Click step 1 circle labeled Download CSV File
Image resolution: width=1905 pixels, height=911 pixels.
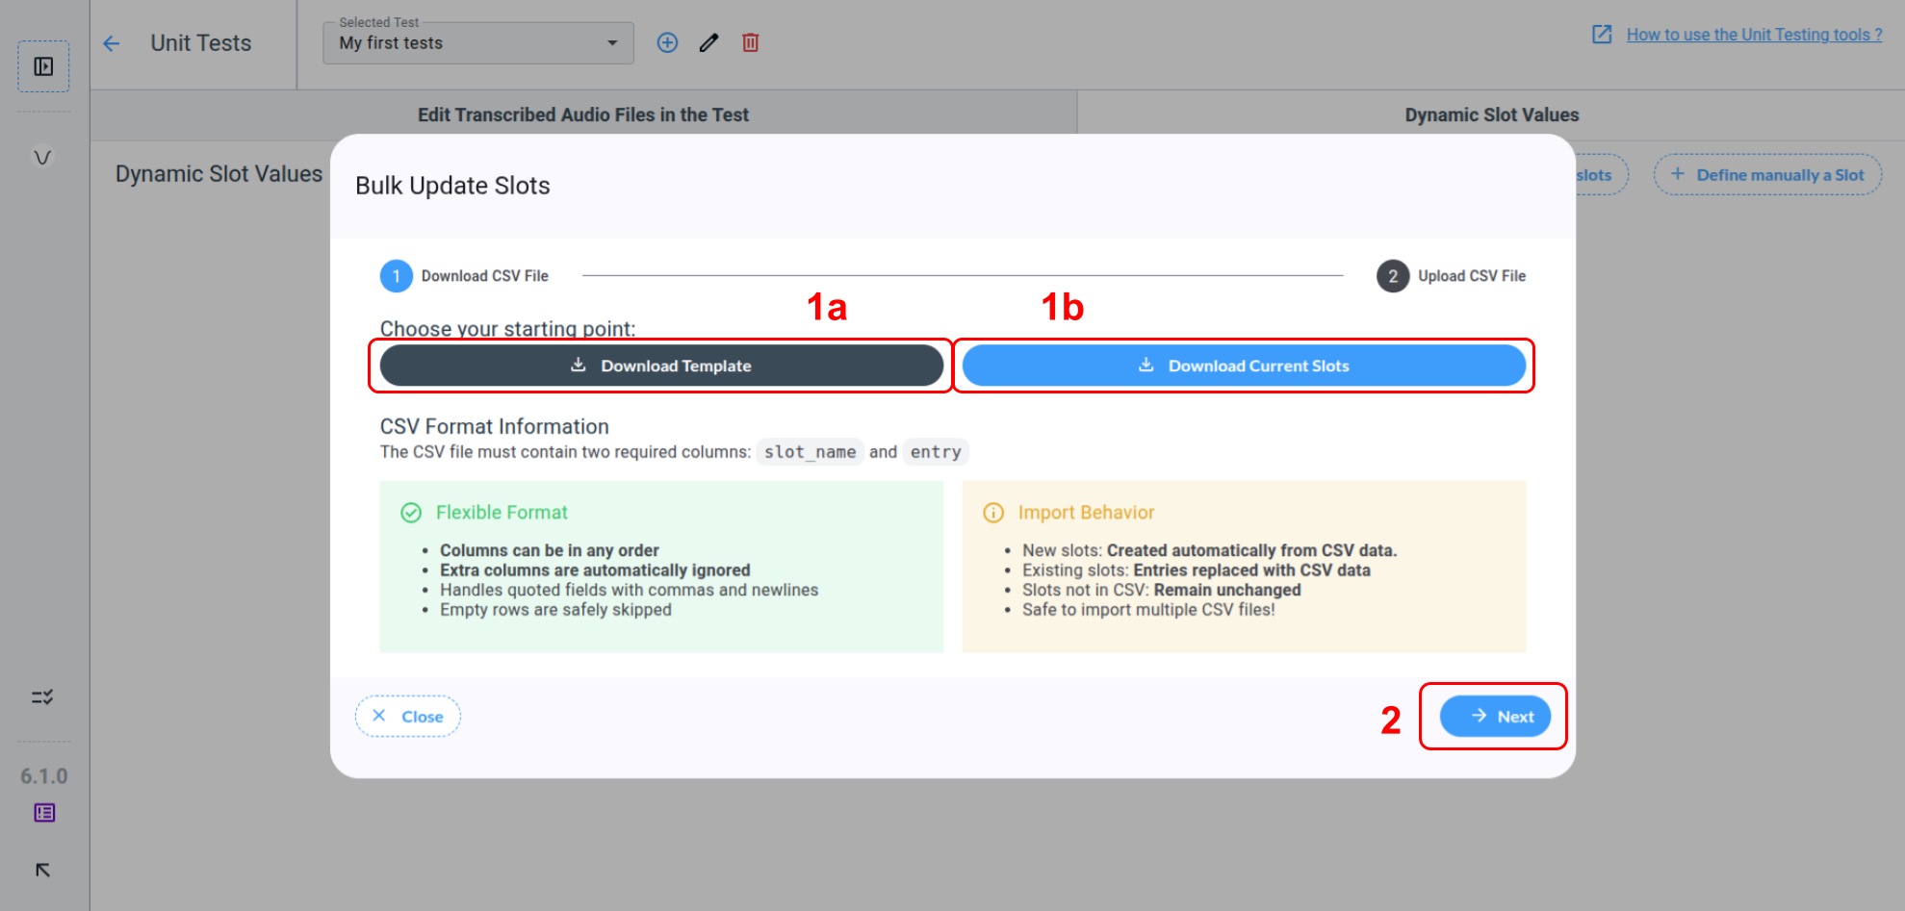(x=396, y=276)
